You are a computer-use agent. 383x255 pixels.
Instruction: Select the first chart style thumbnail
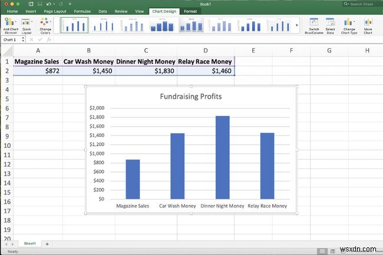pos(74,25)
